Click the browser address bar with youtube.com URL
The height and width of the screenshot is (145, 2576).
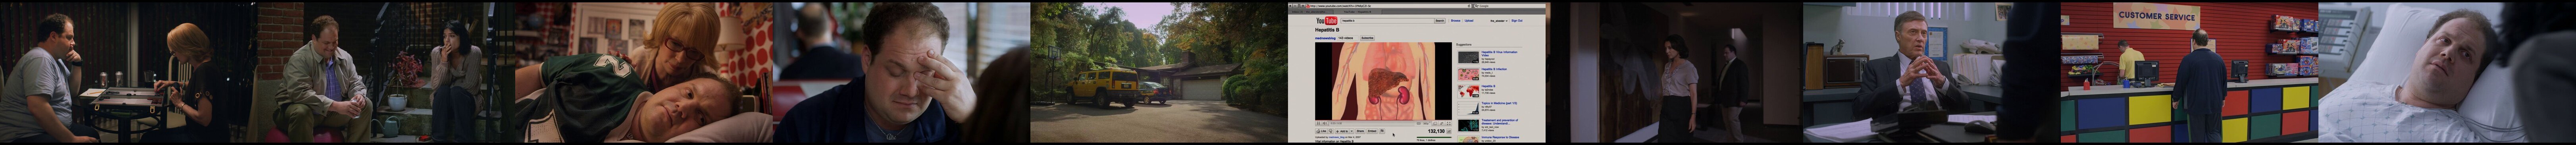[1389, 6]
